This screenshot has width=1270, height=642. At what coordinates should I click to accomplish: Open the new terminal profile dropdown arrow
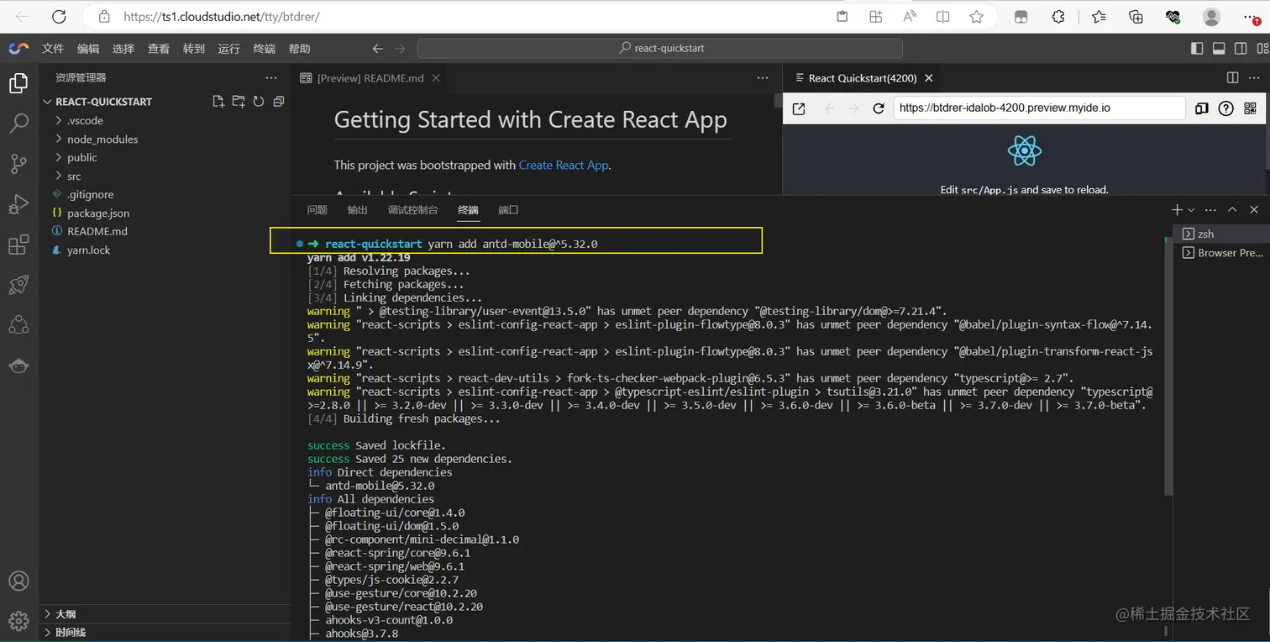(1191, 210)
